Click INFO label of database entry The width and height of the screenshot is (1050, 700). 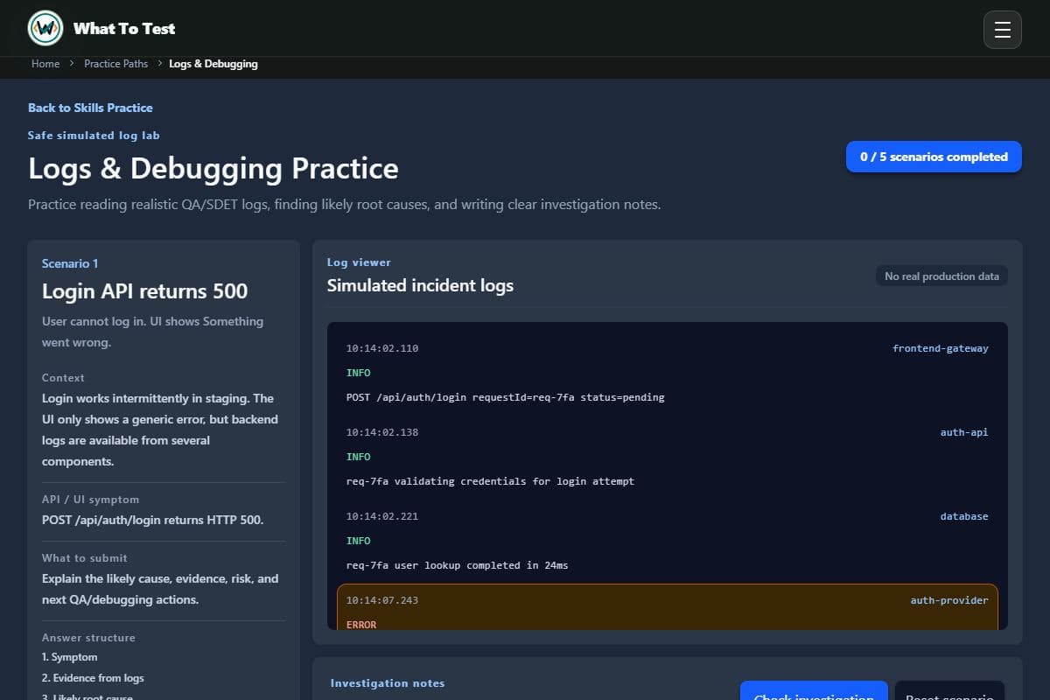(359, 541)
